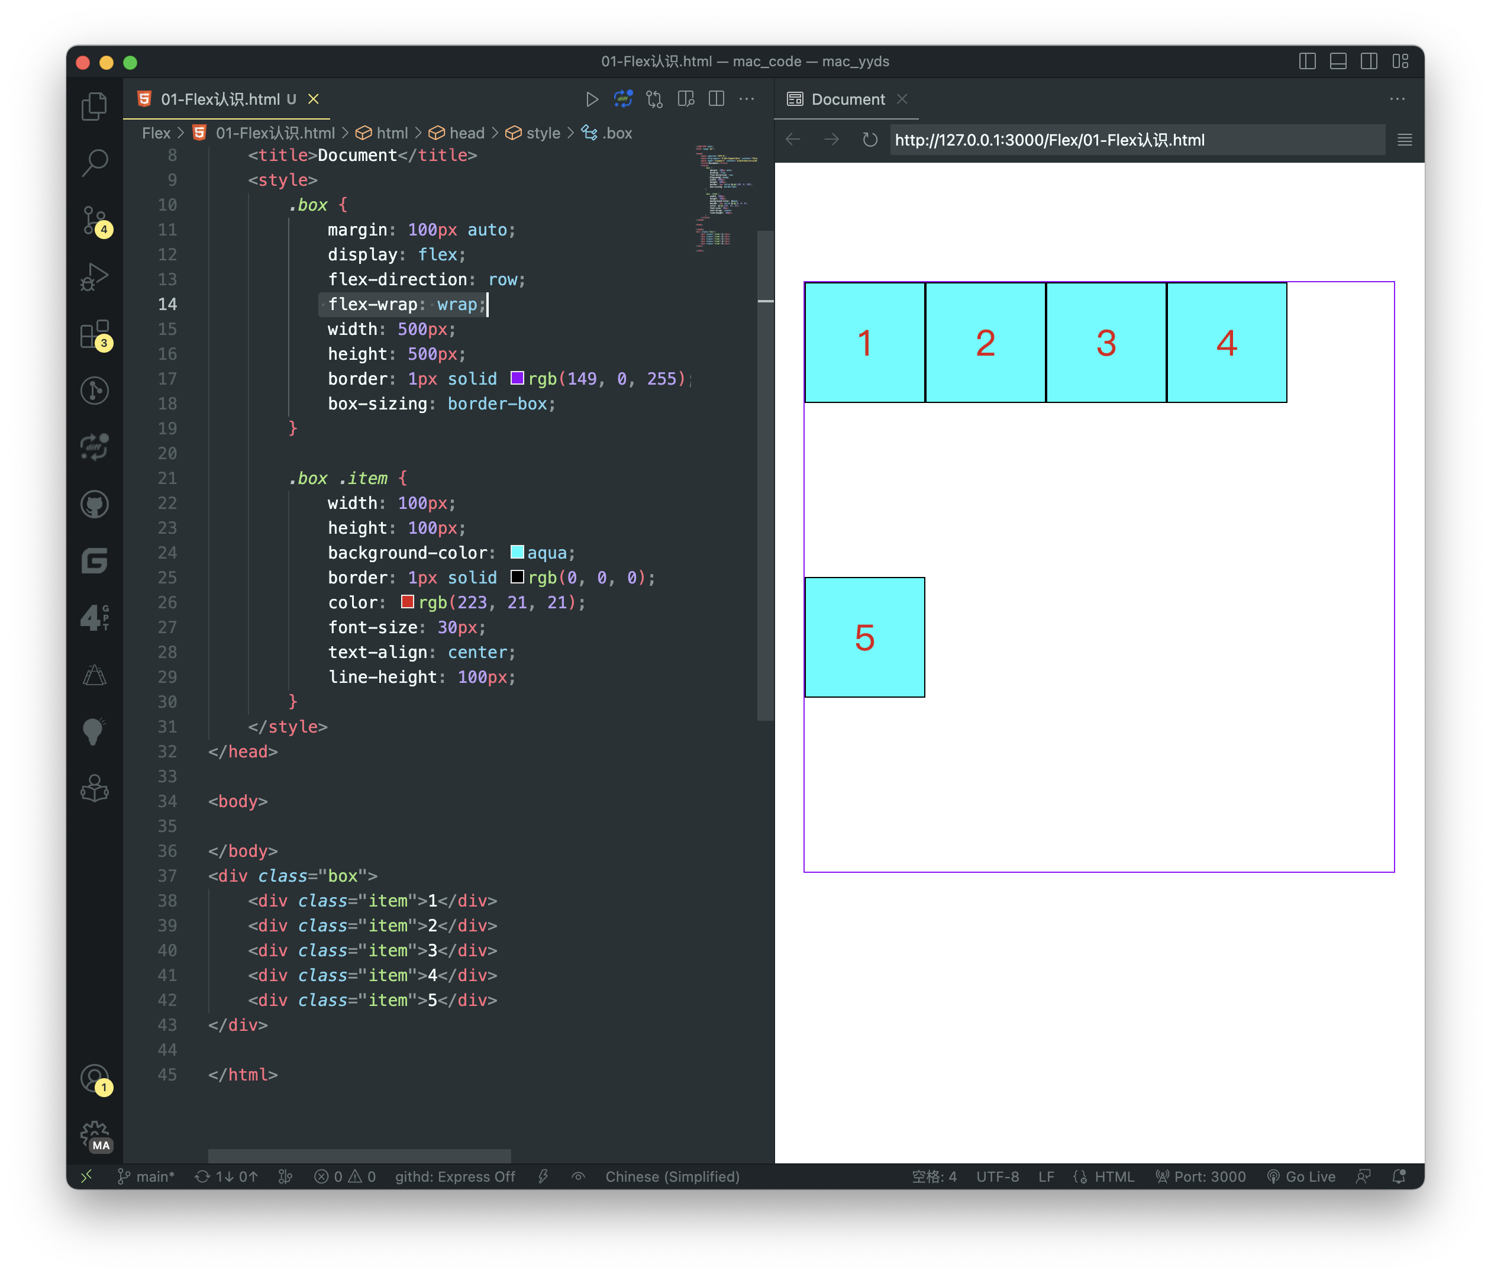
Task: Expand style breadcrumb
Action: point(533,133)
